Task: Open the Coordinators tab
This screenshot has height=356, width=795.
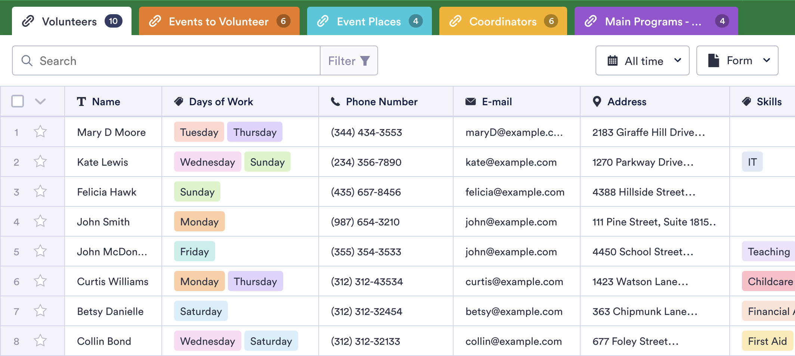Action: click(x=503, y=21)
